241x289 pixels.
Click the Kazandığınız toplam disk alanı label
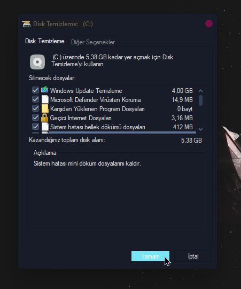click(67, 140)
